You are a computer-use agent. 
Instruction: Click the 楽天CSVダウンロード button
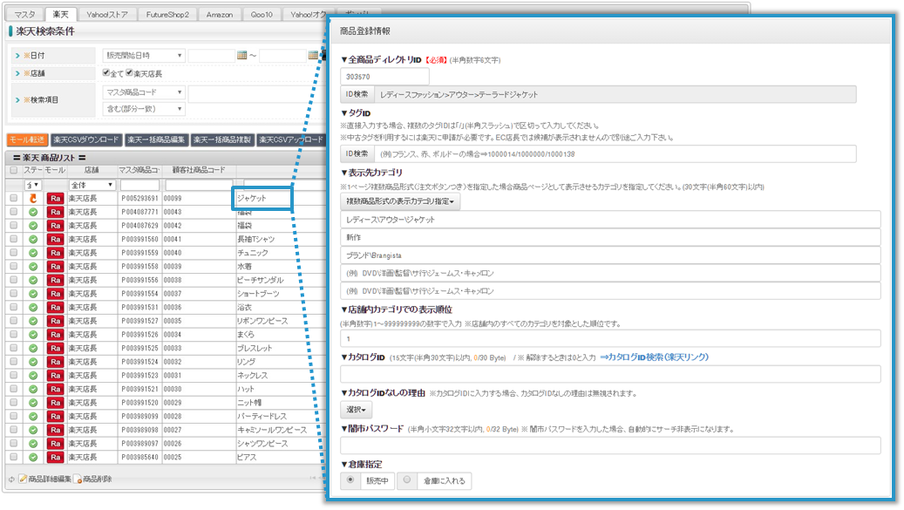(x=86, y=140)
